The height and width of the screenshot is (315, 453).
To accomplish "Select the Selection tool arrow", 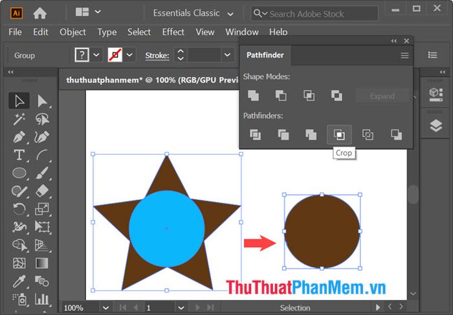I will pos(19,101).
